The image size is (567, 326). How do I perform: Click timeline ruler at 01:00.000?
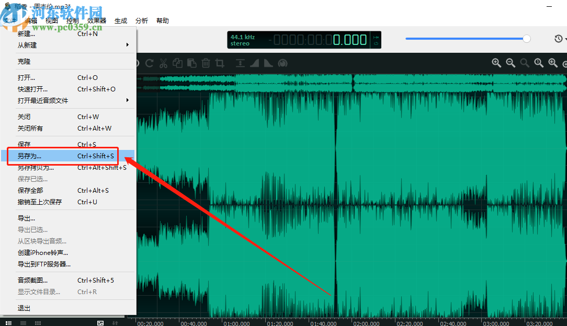tap(236, 323)
